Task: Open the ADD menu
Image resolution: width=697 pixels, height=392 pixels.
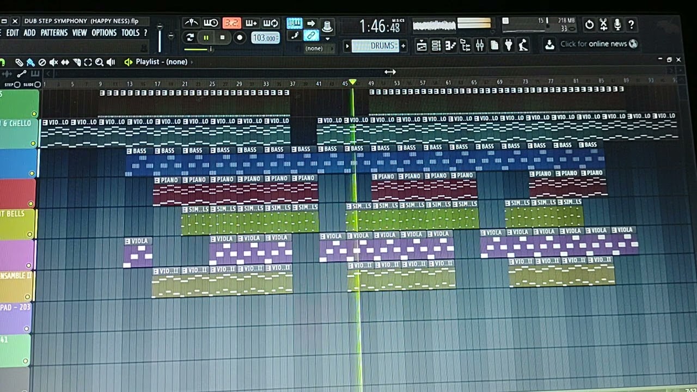Action: [x=29, y=33]
